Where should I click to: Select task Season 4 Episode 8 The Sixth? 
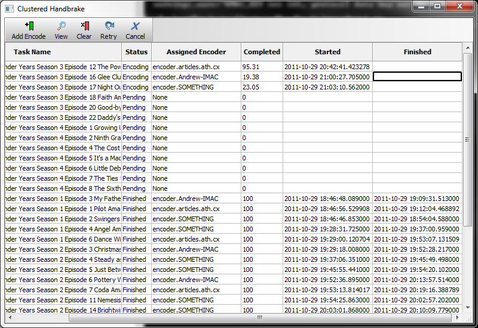click(63, 188)
